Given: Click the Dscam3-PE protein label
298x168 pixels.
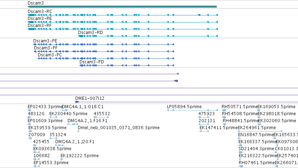Looking at the screenshot, I should [x=45, y=41].
